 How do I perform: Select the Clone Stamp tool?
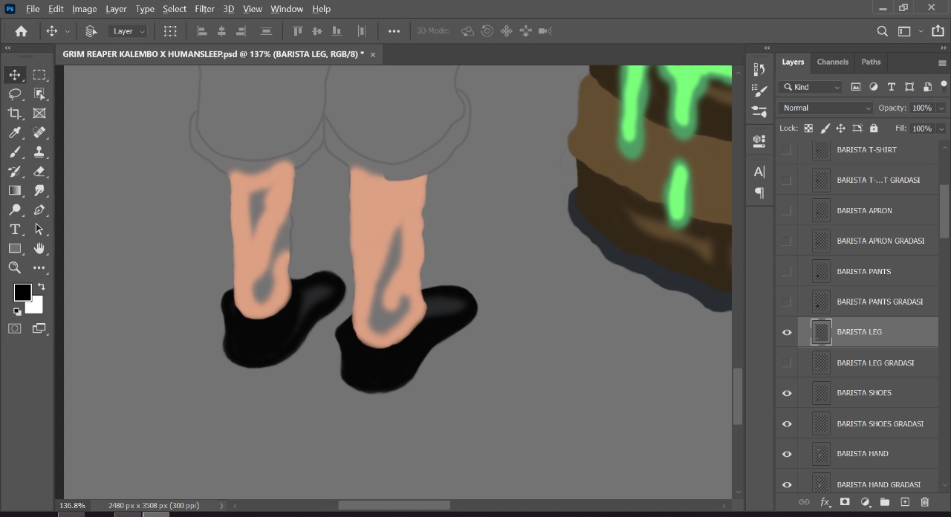coord(39,152)
